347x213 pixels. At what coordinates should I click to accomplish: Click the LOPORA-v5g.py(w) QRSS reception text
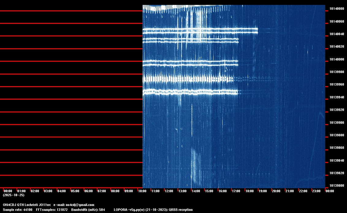coord(153,210)
